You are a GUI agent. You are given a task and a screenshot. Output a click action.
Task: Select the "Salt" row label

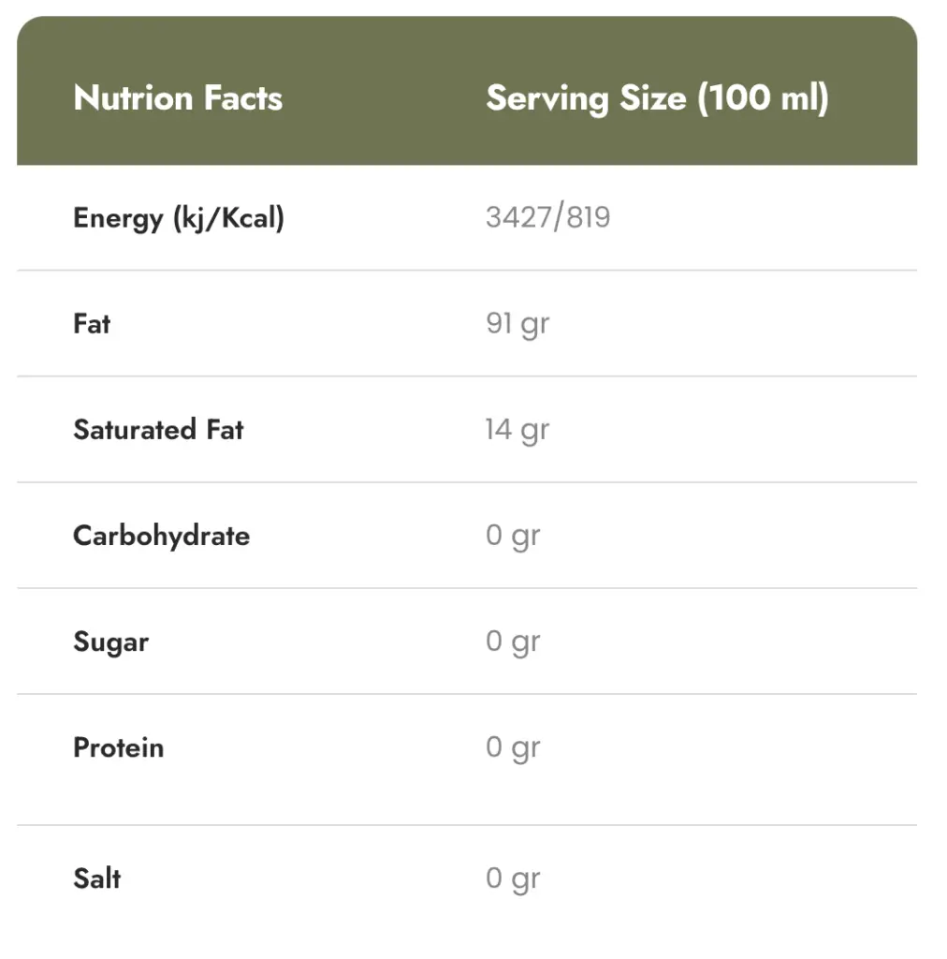[96, 878]
